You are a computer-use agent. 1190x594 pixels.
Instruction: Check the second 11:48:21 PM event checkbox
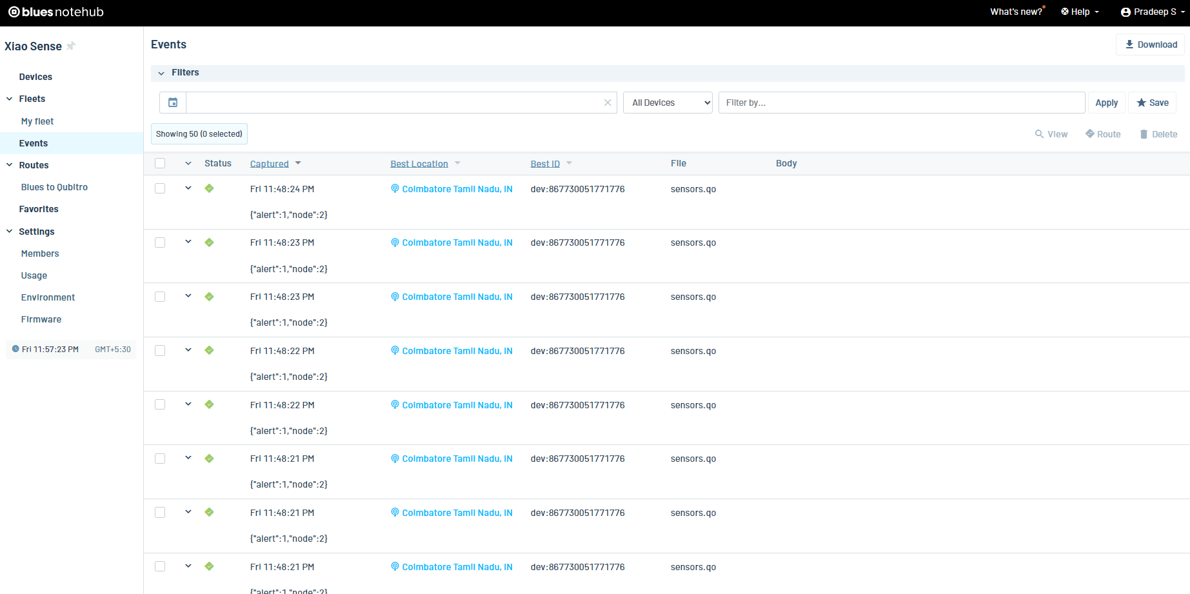point(160,512)
